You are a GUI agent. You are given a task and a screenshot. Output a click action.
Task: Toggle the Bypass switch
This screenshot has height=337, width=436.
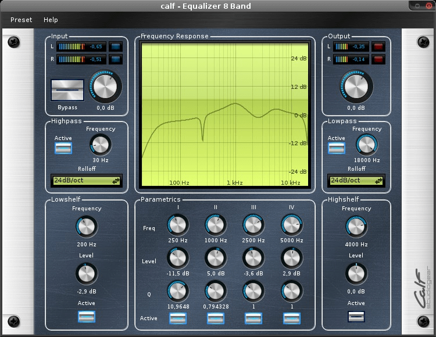(67, 90)
